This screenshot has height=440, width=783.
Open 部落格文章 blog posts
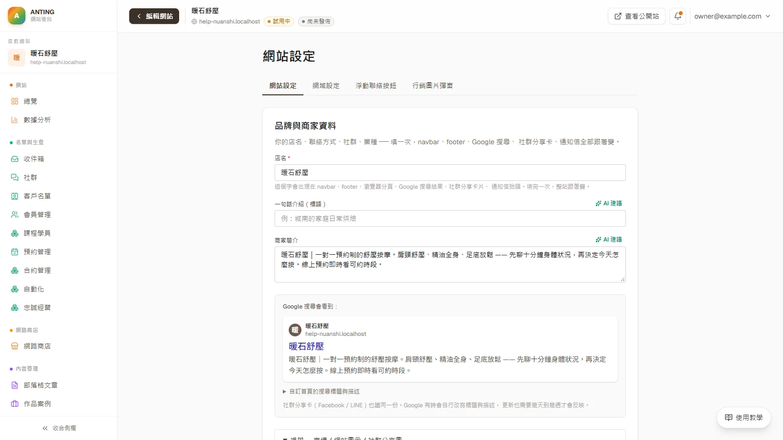(58, 385)
